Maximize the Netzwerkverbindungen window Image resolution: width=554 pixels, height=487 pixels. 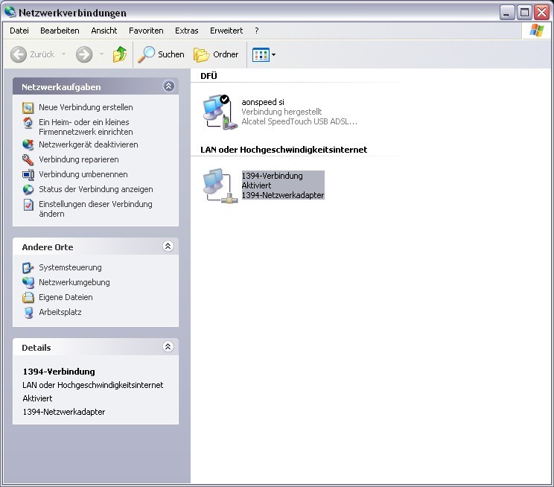[524, 13]
